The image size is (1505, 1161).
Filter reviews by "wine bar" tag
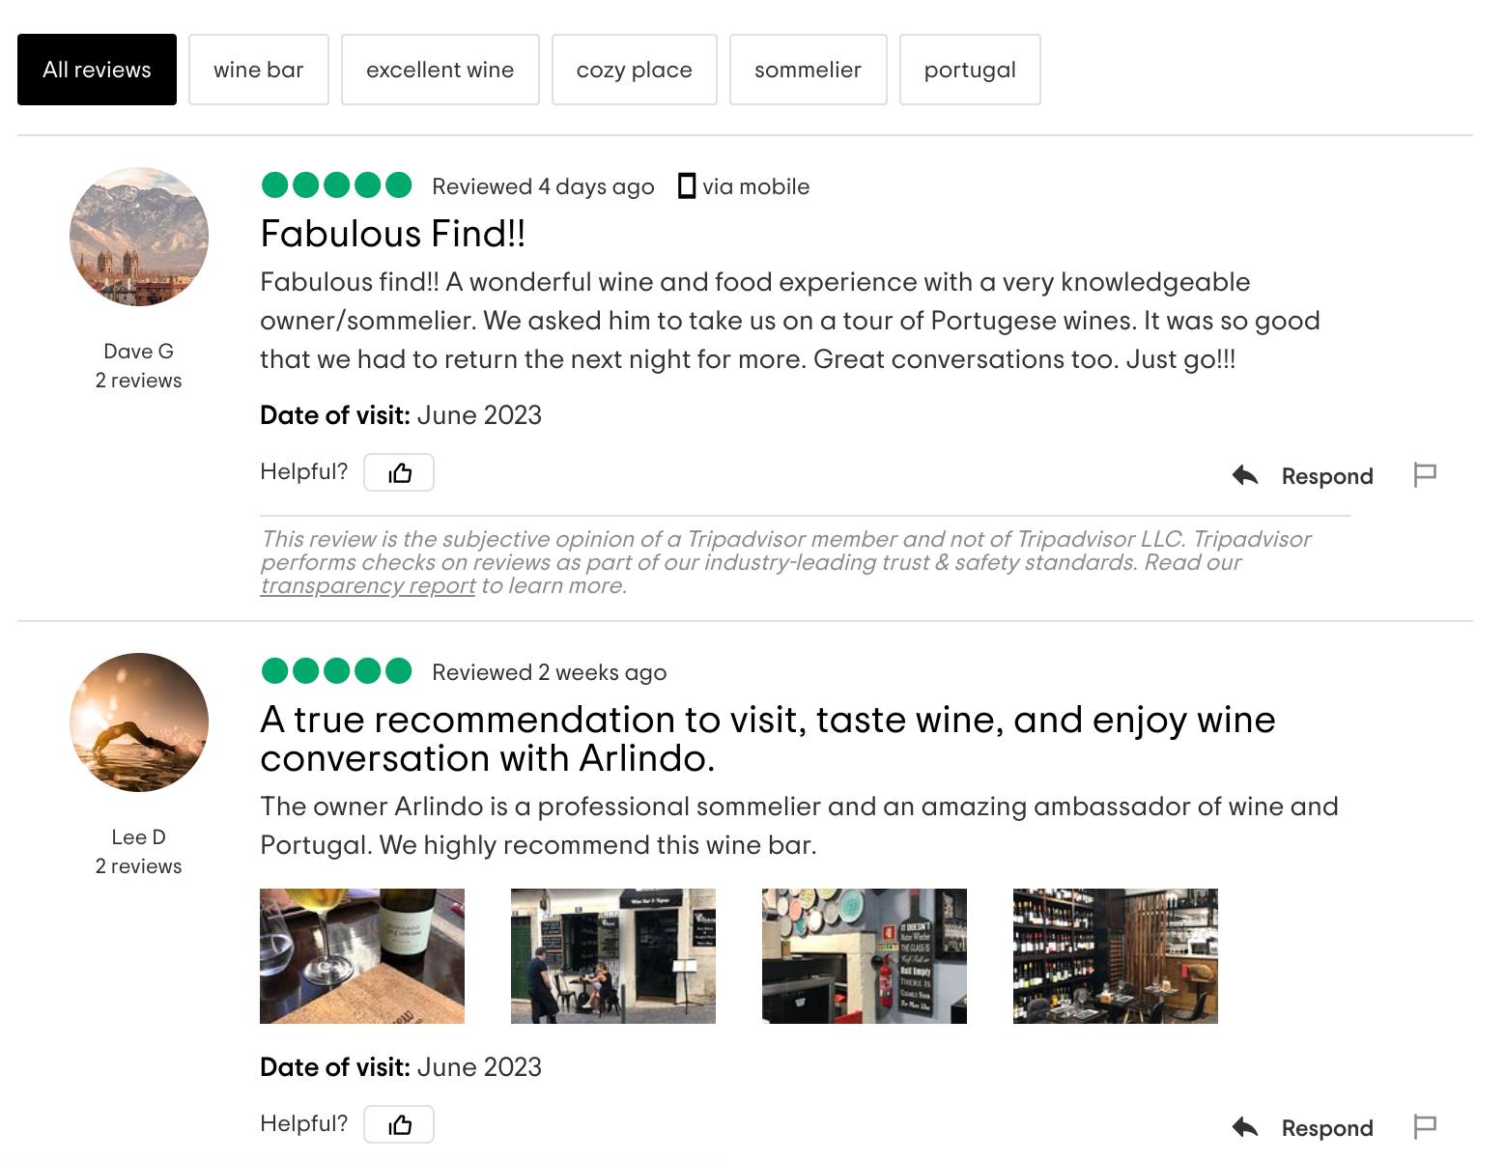click(x=258, y=70)
